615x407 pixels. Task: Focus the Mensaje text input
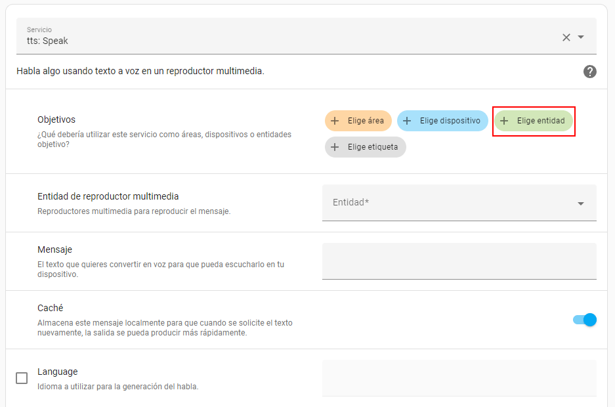pos(459,261)
